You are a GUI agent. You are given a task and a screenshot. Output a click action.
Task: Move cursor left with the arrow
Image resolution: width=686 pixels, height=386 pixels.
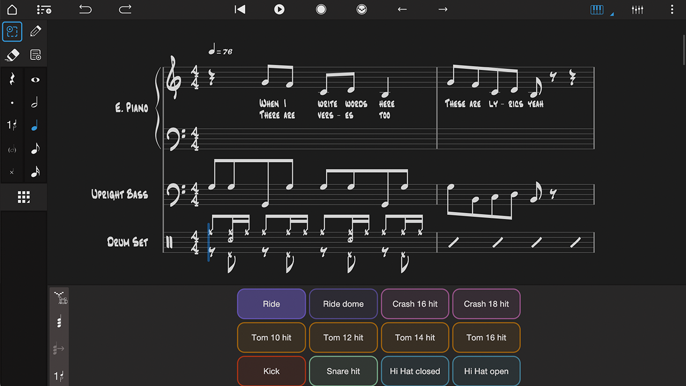coord(402,9)
